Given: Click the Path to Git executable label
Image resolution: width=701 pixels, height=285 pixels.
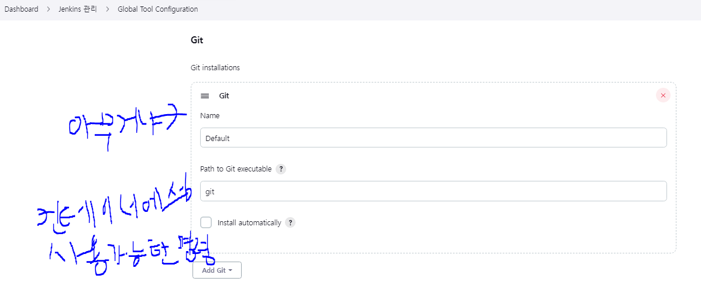Looking at the screenshot, I should (x=236, y=169).
